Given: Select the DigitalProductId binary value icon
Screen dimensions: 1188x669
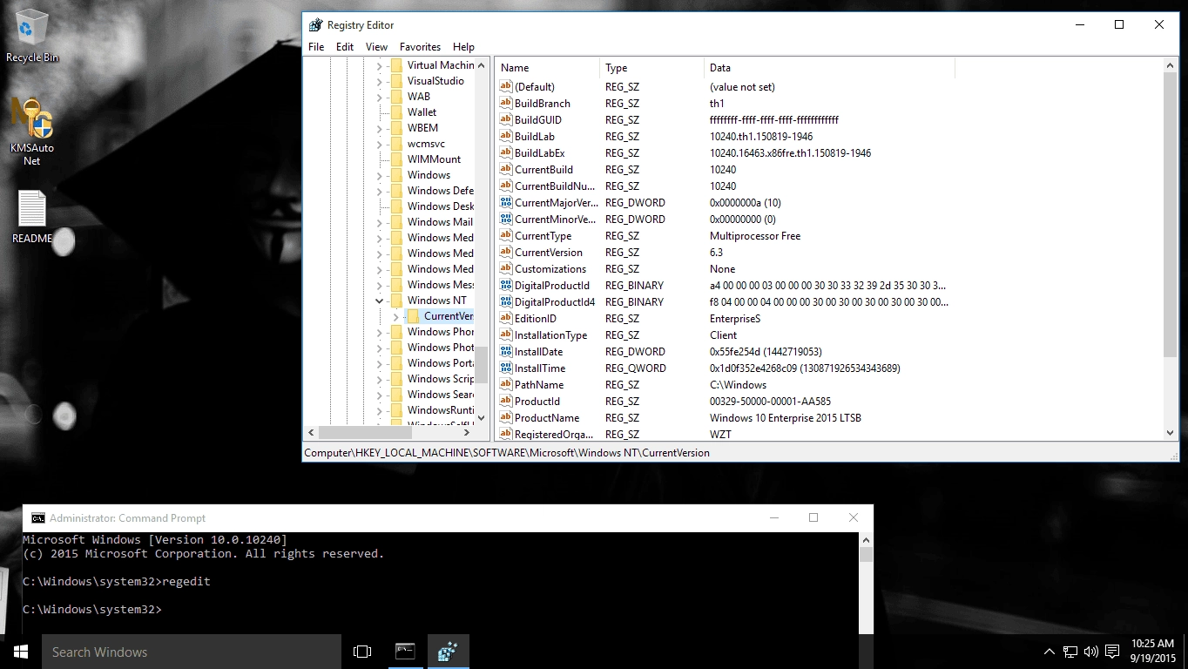Looking at the screenshot, I should point(506,285).
